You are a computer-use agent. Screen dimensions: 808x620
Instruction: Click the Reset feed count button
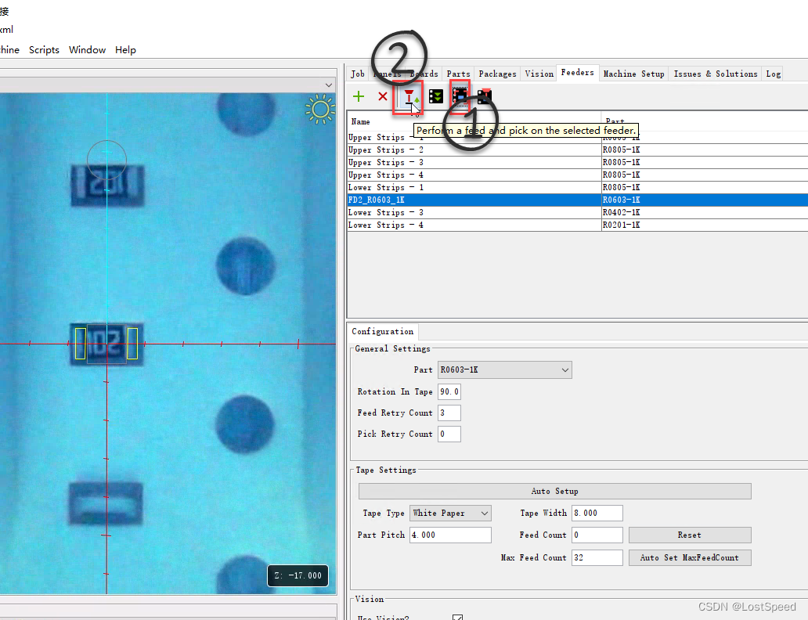(690, 535)
